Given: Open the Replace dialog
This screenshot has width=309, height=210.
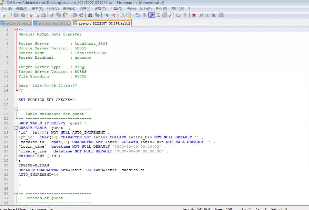Looking at the screenshot, I should point(97,14).
